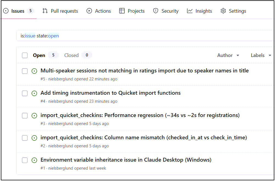
Task: Click the Security shield icon
Action: click(x=156, y=11)
